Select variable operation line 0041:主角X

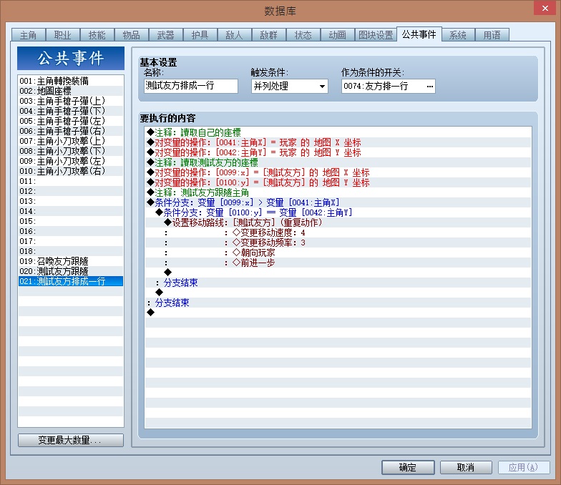pyautogui.click(x=338, y=142)
